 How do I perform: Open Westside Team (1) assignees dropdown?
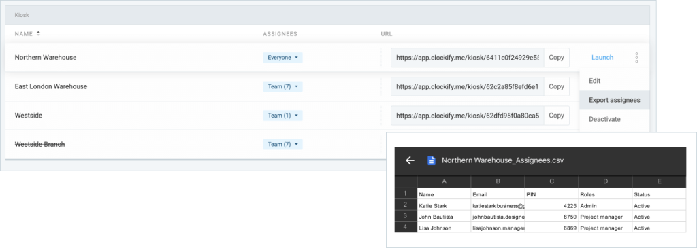point(282,116)
